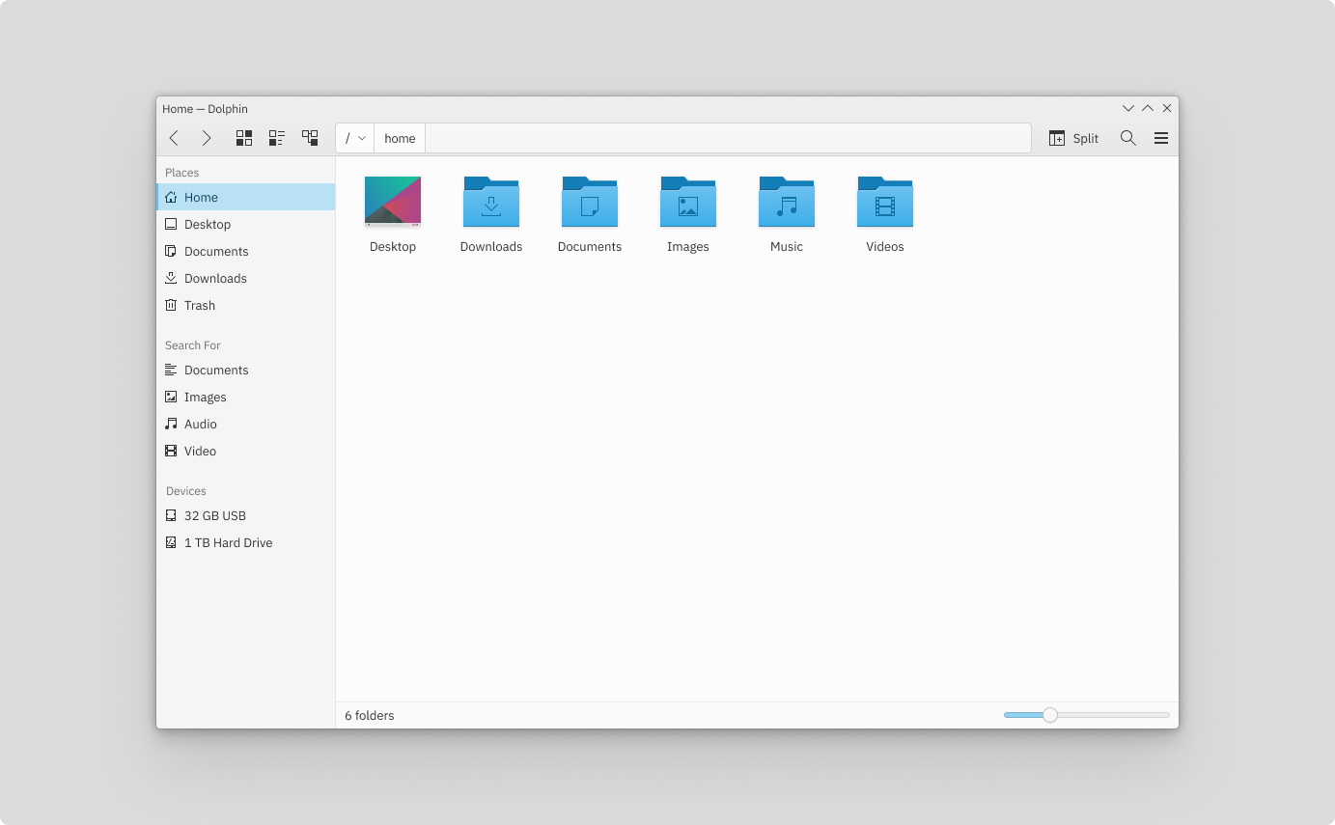Switch to Details view mode
The image size is (1335, 825).
(x=310, y=137)
